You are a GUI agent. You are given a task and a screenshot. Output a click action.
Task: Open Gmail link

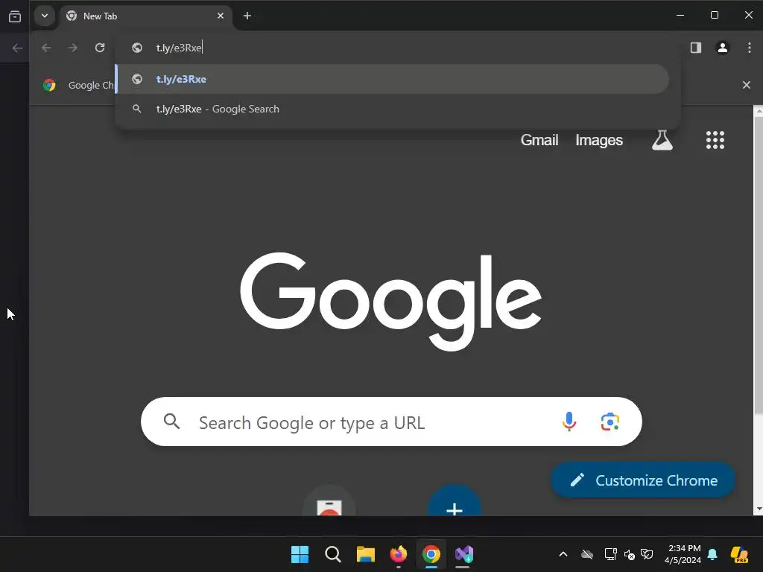tap(539, 140)
